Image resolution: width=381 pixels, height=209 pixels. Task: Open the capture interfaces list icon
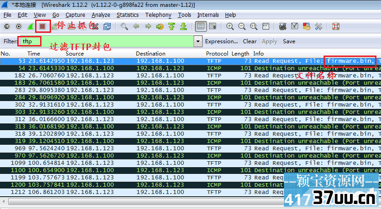point(7,26)
